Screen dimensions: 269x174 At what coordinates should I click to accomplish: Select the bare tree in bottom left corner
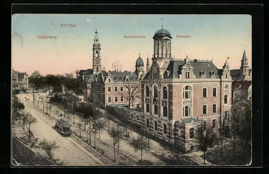48,147
